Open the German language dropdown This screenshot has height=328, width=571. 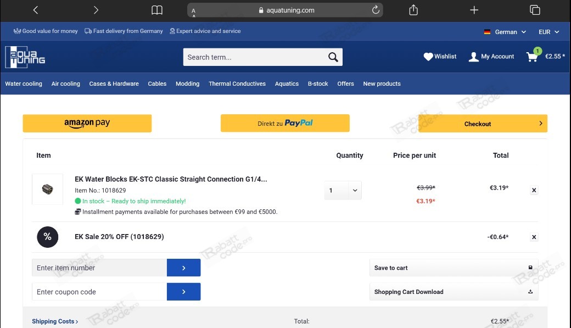click(x=505, y=32)
